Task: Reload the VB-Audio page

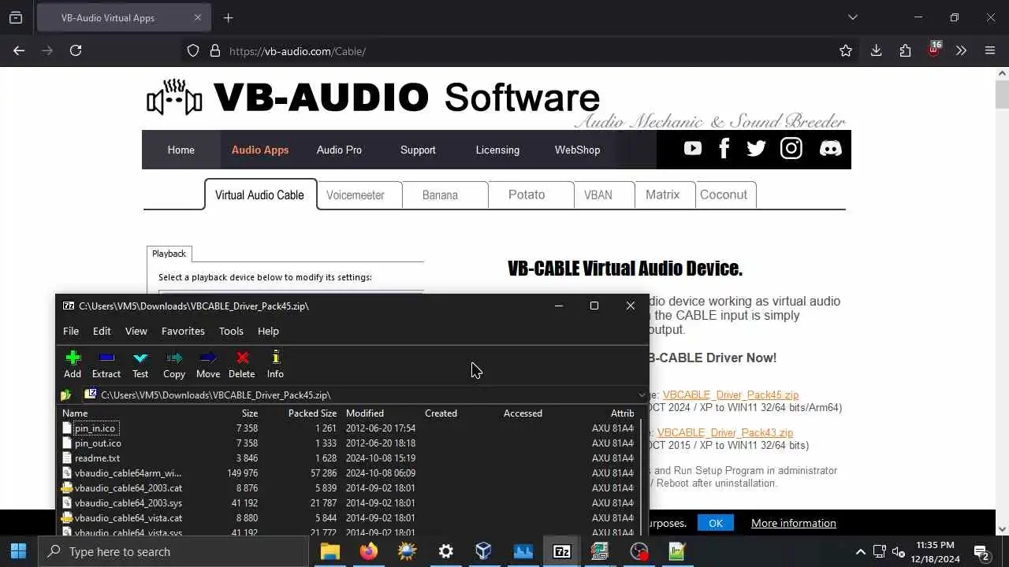Action: pyautogui.click(x=76, y=50)
